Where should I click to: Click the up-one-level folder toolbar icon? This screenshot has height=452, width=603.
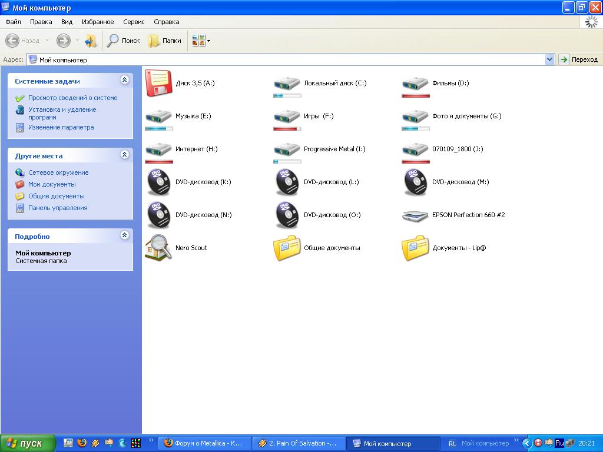pos(91,41)
